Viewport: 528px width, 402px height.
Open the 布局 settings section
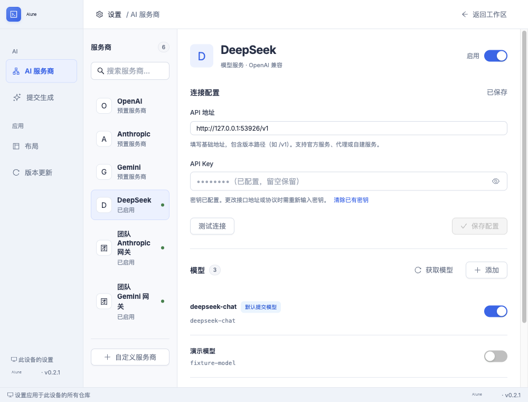41,146
